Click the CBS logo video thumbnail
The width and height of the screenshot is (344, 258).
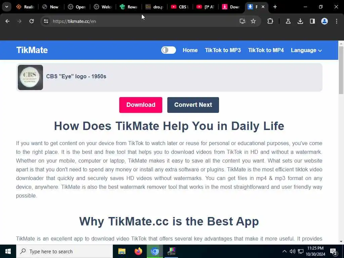tap(30, 78)
